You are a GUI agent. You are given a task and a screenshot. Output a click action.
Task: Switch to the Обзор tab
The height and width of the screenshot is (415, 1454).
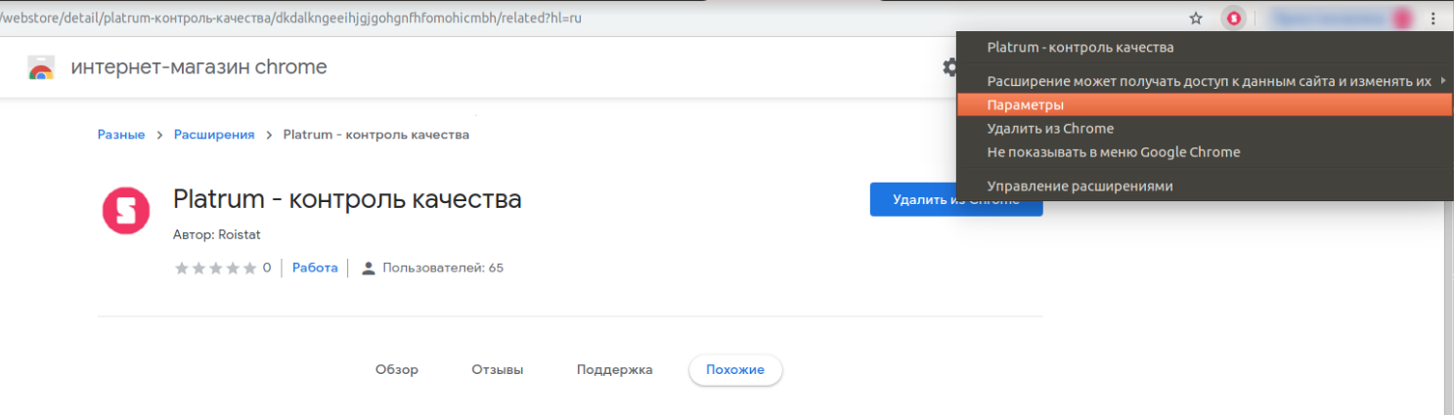397,370
